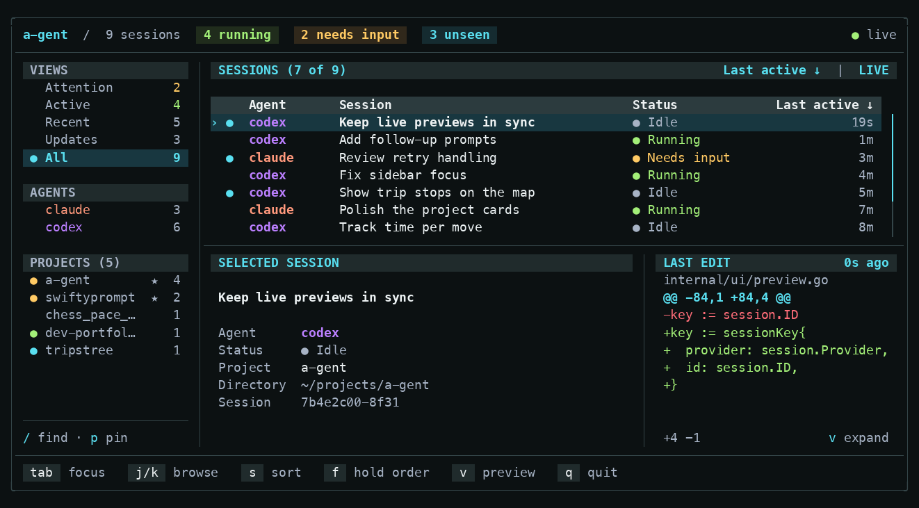Screen dimensions: 919x508
Task: Click the 4 running filter badge
Action: pos(237,35)
